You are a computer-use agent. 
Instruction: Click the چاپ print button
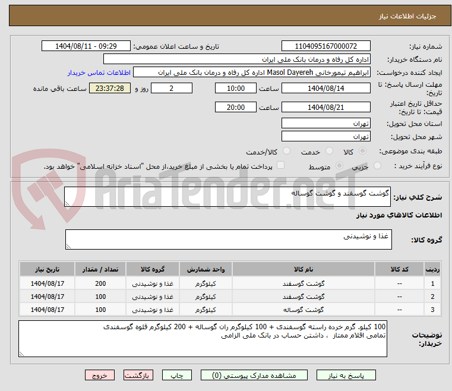177,375
